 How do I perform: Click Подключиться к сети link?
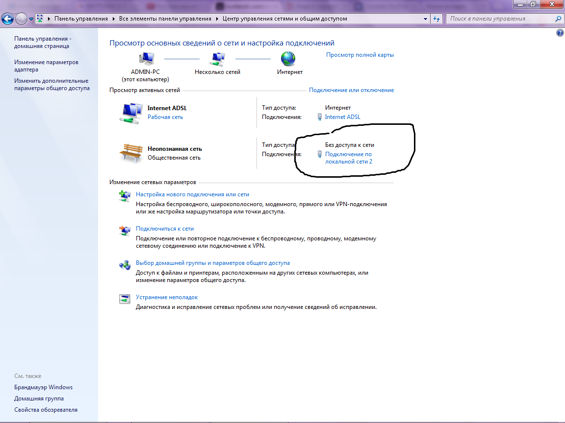click(165, 229)
